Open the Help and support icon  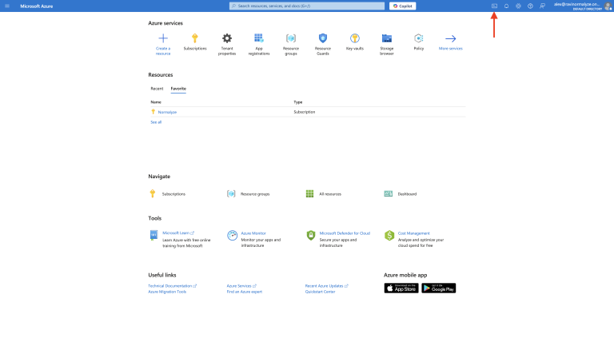(530, 6)
